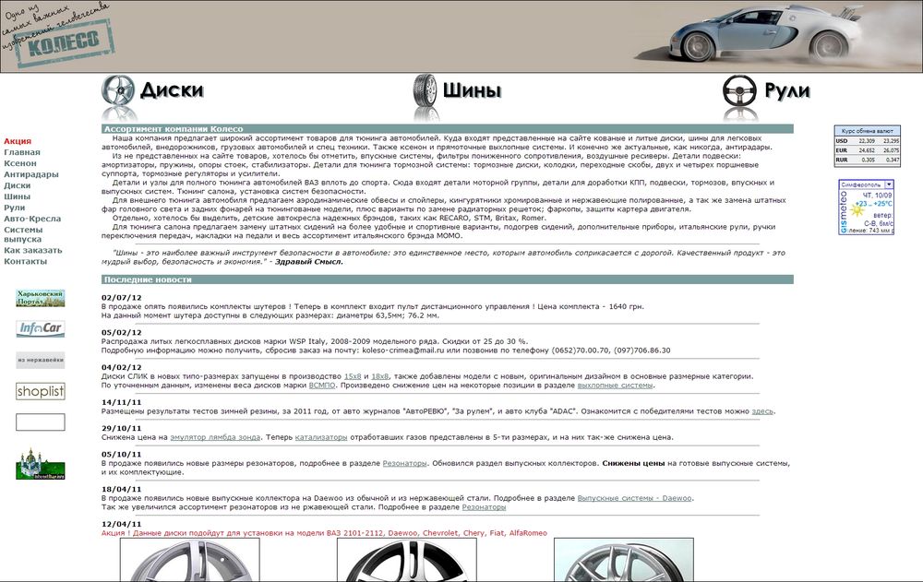Viewport: 923px width, 582px height.
Task: Click the 29/10/11 news date
Action: [121, 428]
